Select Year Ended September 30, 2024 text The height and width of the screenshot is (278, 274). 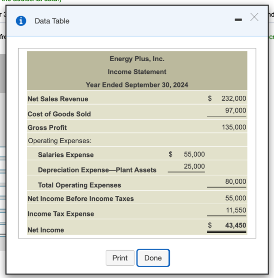tap(137, 85)
